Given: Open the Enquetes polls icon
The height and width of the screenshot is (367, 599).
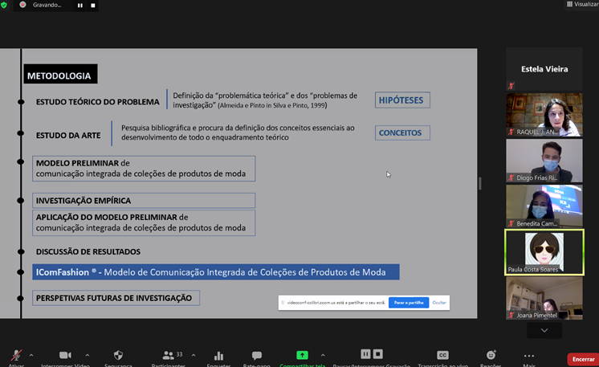Looking at the screenshot, I should [x=218, y=355].
